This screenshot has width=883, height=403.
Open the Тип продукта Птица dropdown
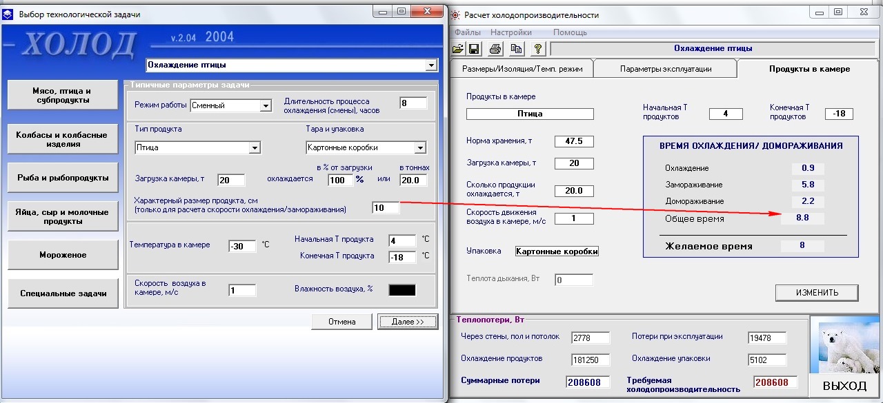[x=255, y=147]
